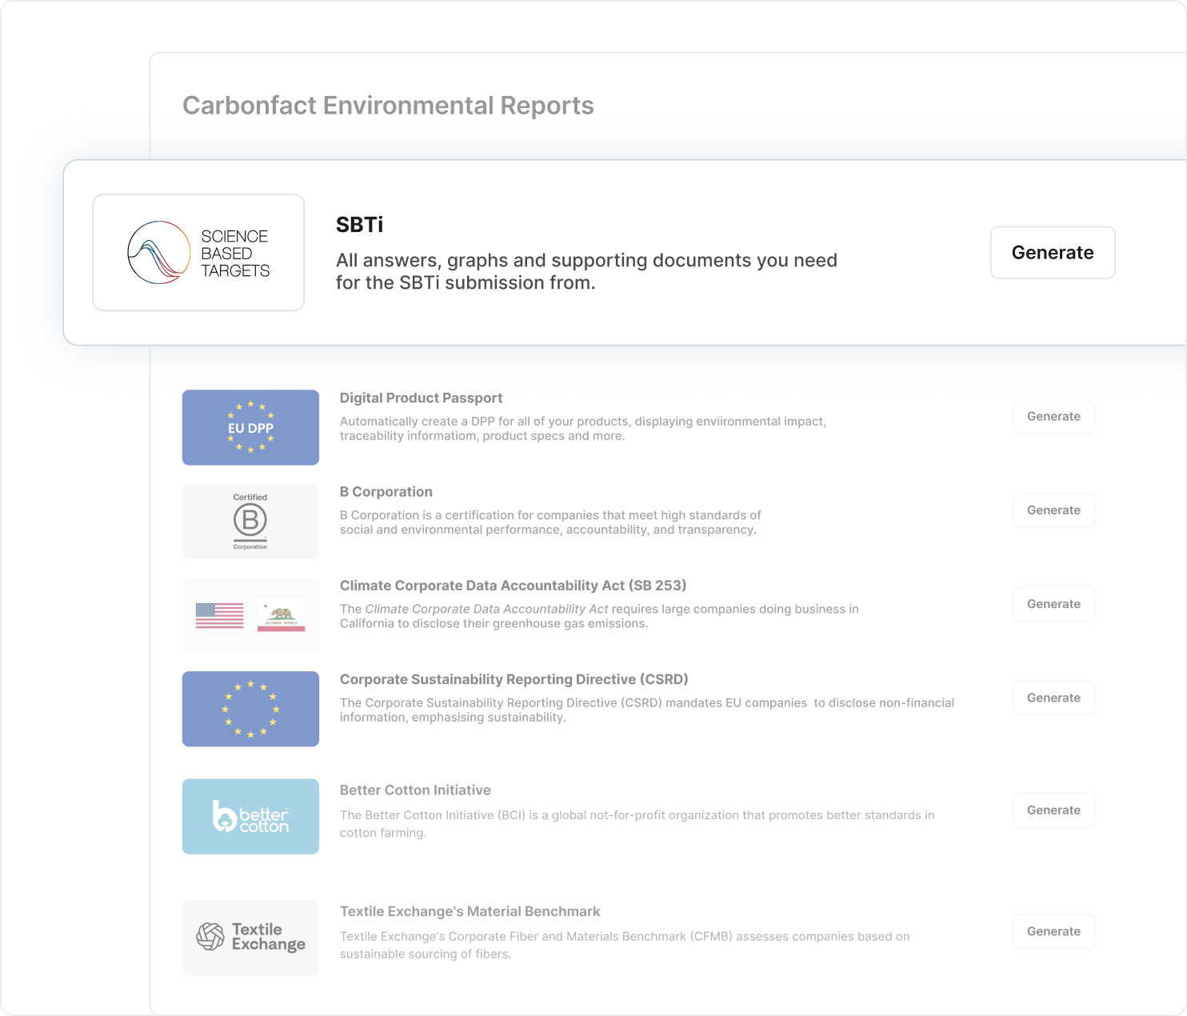The width and height of the screenshot is (1187, 1016).
Task: Select the Corporate Sustainability Reporting Directive title
Action: click(x=514, y=679)
